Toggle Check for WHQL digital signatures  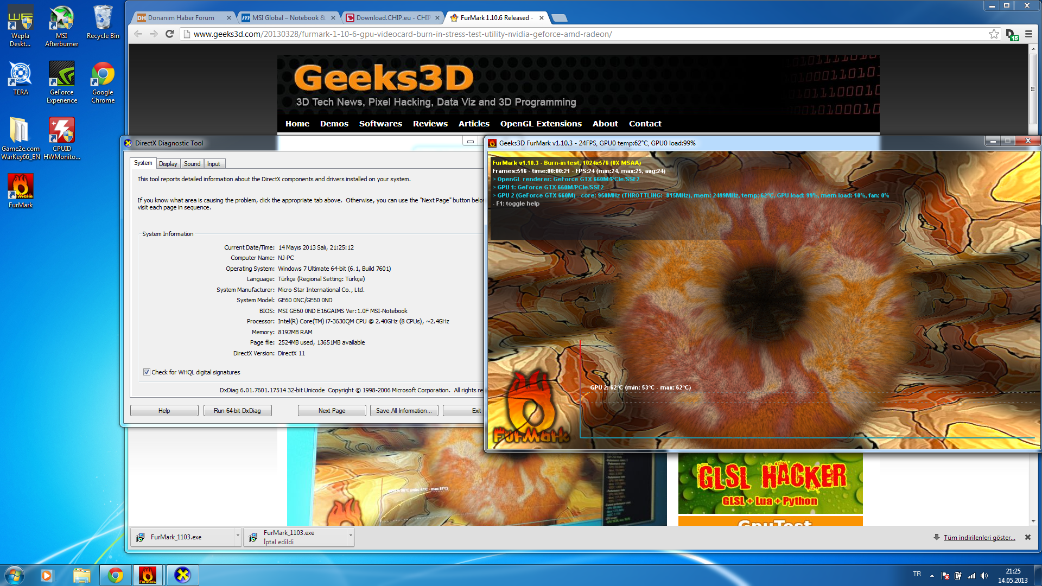(x=147, y=372)
